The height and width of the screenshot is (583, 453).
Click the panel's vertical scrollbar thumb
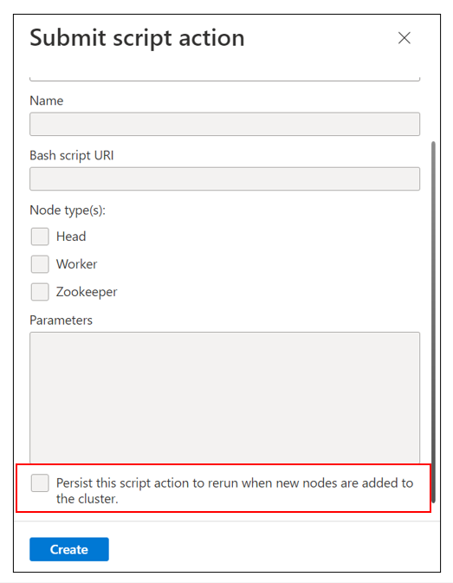click(433, 322)
